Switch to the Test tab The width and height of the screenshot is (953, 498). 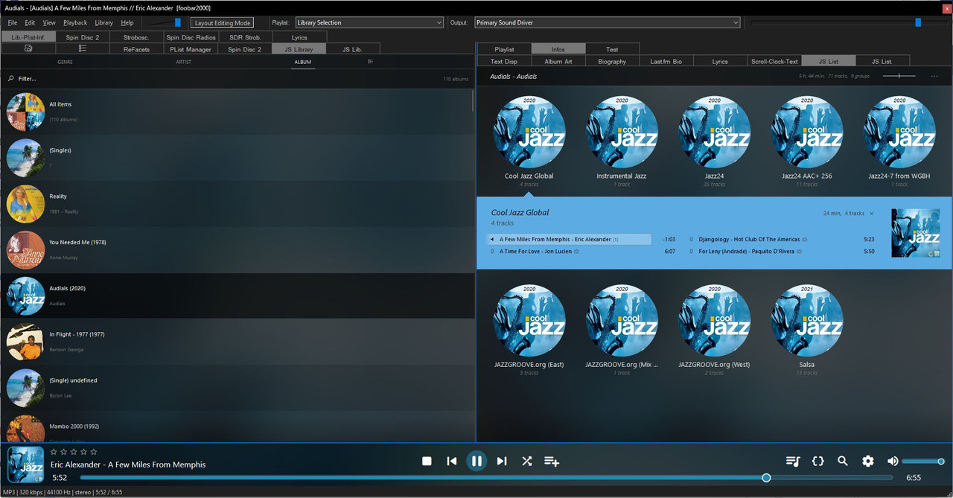[612, 49]
